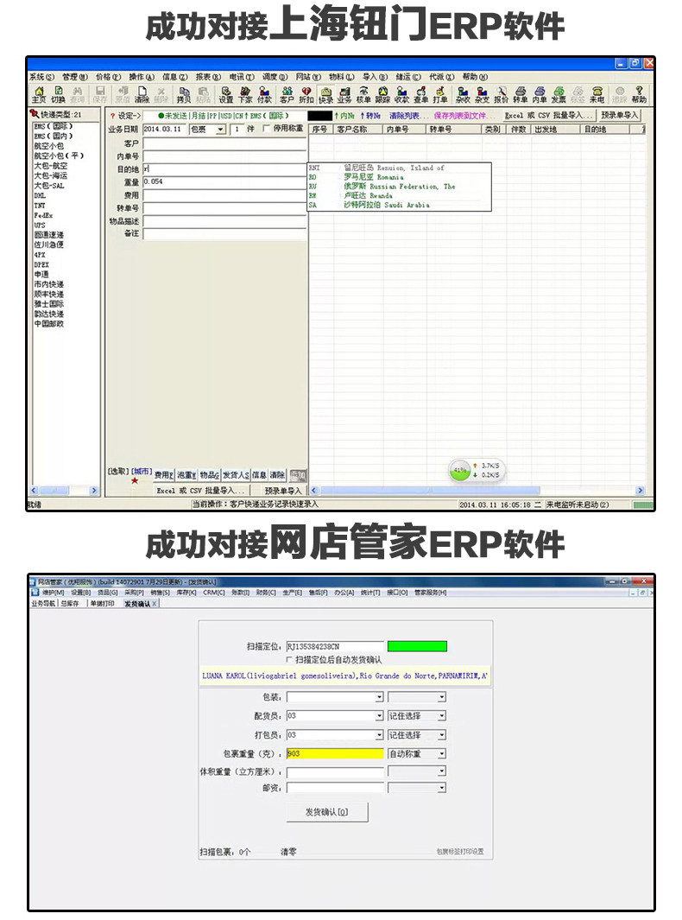
Task: Click the 打单 print order icon
Action: tap(439, 94)
